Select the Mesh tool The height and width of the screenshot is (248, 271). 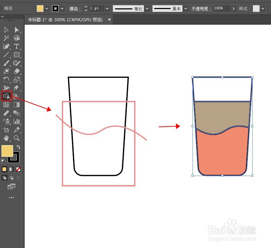click(x=6, y=105)
